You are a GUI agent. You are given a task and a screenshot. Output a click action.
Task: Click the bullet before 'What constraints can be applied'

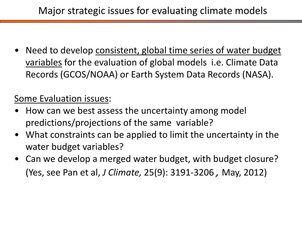(x=17, y=135)
